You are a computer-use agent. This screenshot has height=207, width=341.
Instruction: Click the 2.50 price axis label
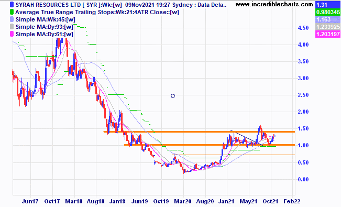(x=303, y=95)
